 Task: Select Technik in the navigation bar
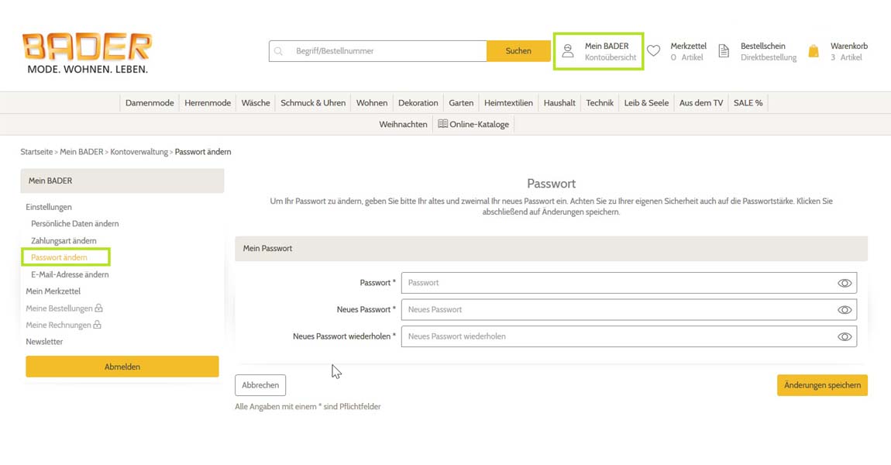point(600,103)
